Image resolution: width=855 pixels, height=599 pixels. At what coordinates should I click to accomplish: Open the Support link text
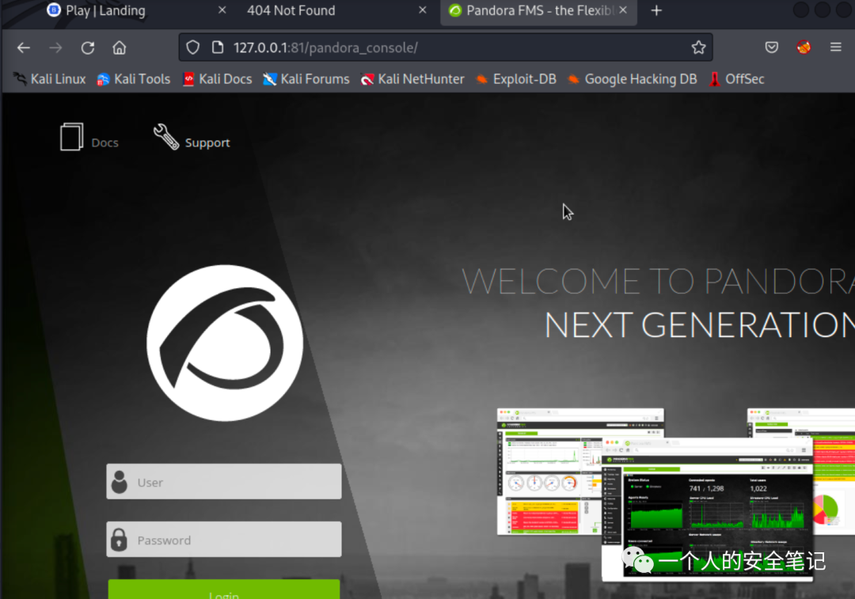click(207, 142)
